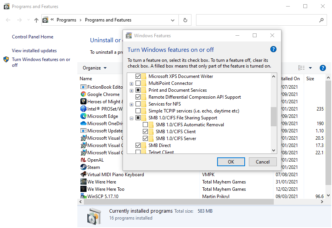This screenshot has width=332, height=228.
Task: Toggle the SMB Direct checkbox
Action: (x=138, y=145)
